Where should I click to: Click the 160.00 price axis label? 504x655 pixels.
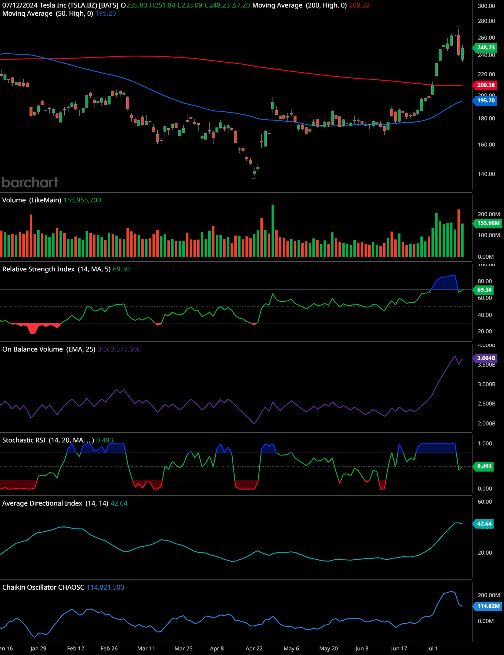pos(486,145)
